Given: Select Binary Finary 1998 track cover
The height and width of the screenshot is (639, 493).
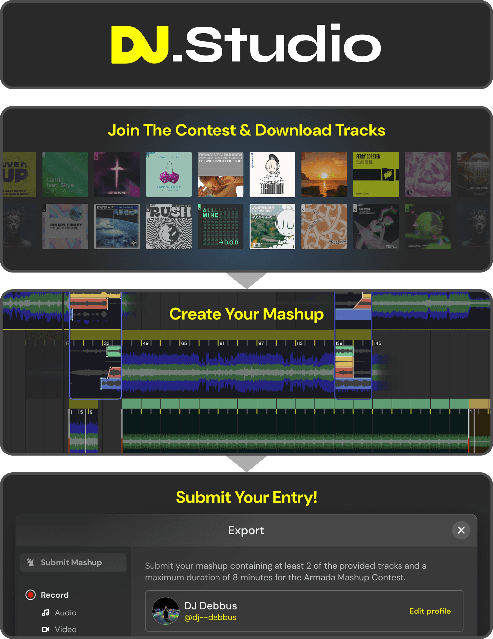Looking at the screenshot, I should (65, 226).
